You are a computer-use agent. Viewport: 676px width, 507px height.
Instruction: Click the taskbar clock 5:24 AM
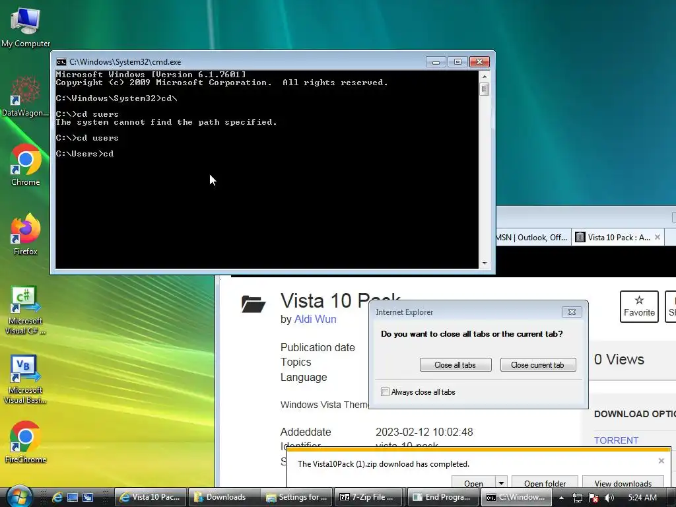pos(642,498)
